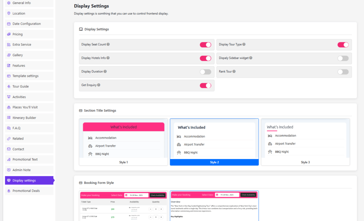Turn on the Rank Tour toggle
This screenshot has width=364, height=221.
pyautogui.click(x=343, y=72)
